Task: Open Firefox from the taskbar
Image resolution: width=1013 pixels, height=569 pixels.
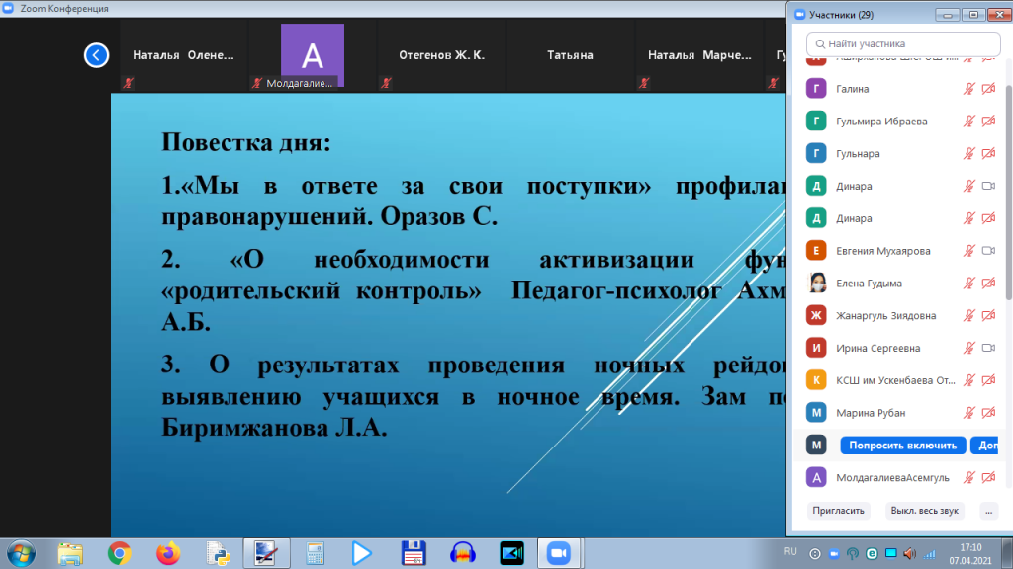Action: tap(167, 552)
